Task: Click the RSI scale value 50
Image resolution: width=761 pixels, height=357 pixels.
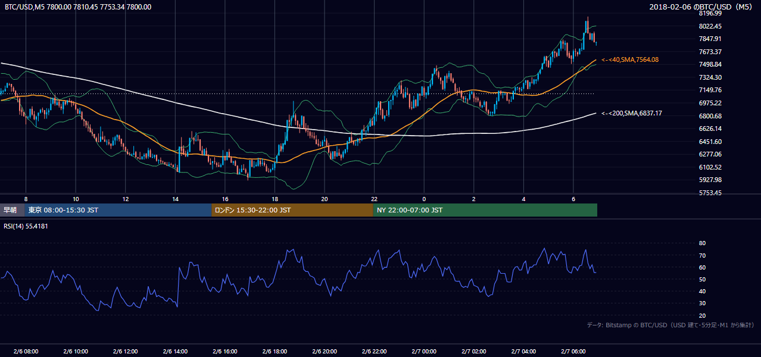Action: click(702, 279)
